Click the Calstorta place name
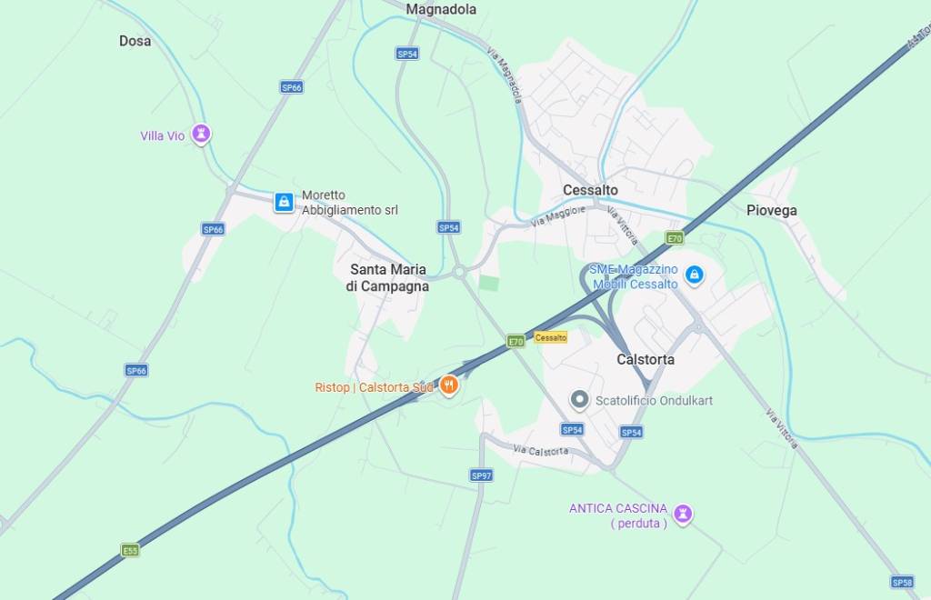The image size is (931, 600). [x=646, y=359]
